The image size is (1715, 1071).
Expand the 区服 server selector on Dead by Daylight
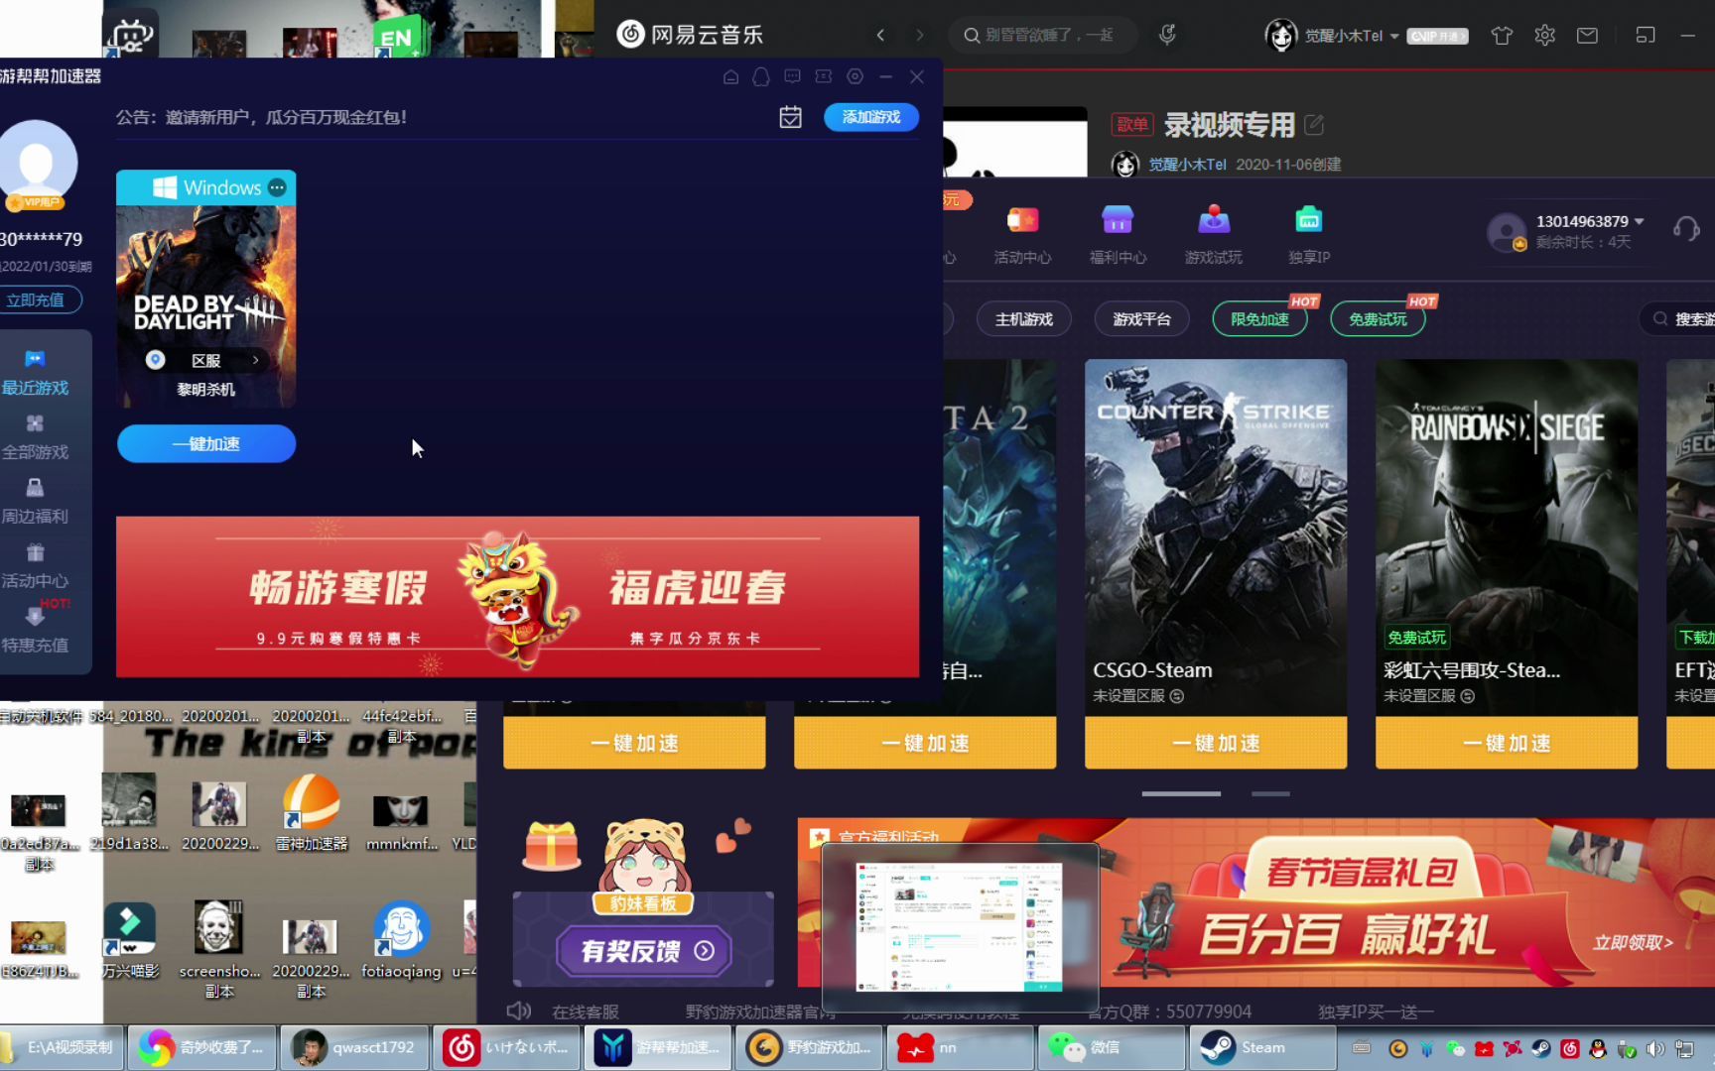(x=206, y=360)
